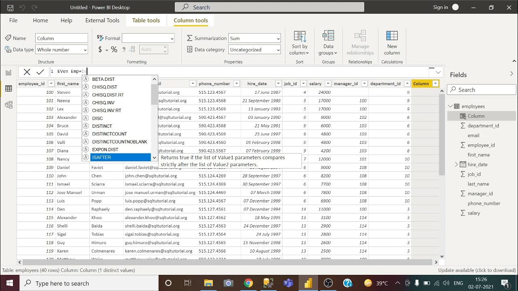Switch to Data view icon

click(8, 89)
